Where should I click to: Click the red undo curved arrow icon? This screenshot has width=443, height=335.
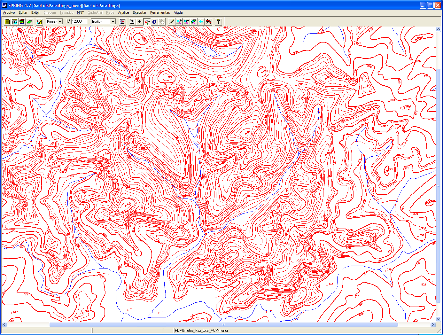208,22
